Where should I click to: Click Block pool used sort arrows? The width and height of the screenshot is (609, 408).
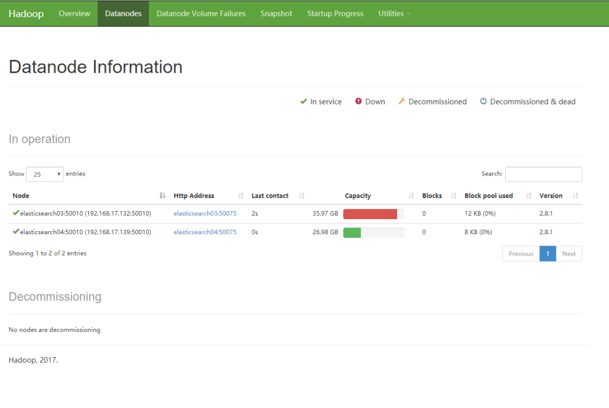pyautogui.click(x=528, y=195)
